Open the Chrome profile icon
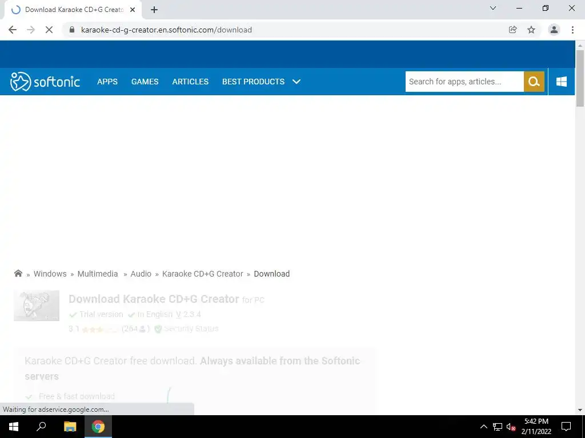 pyautogui.click(x=554, y=30)
